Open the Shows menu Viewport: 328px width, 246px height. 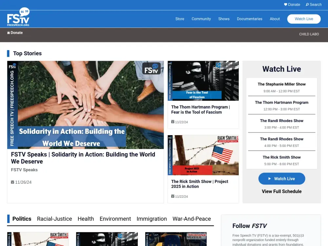click(224, 19)
